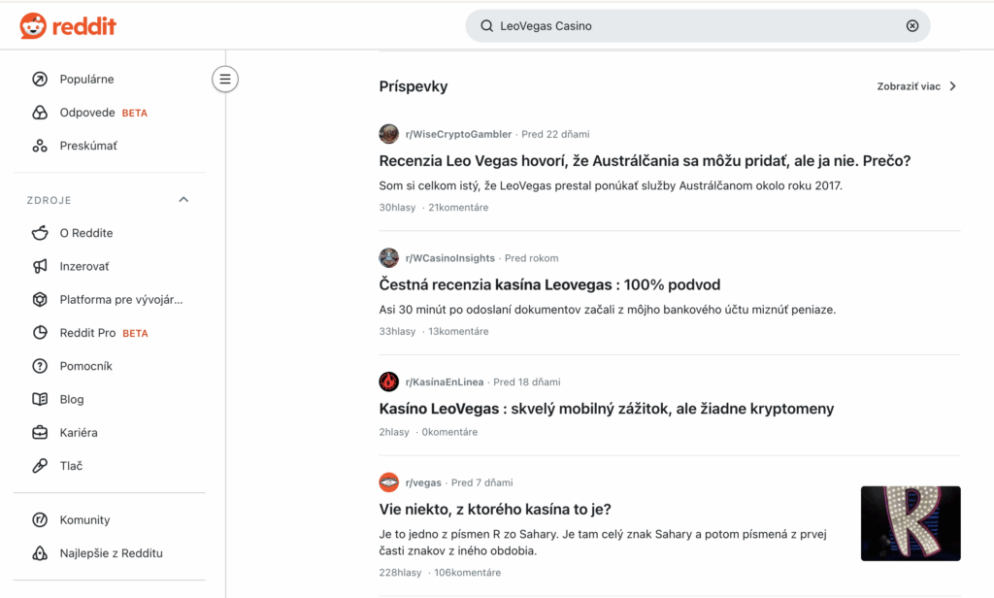The width and height of the screenshot is (994, 598).
Task: Click the r/KasinaEnLinea community avatar
Action: 389,382
